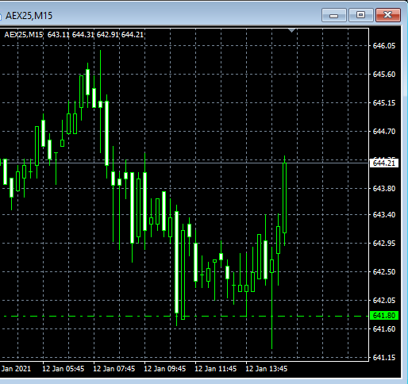Click the 643.40 price scale value
Viewport: 408px width, 384px height.
[x=384, y=214]
